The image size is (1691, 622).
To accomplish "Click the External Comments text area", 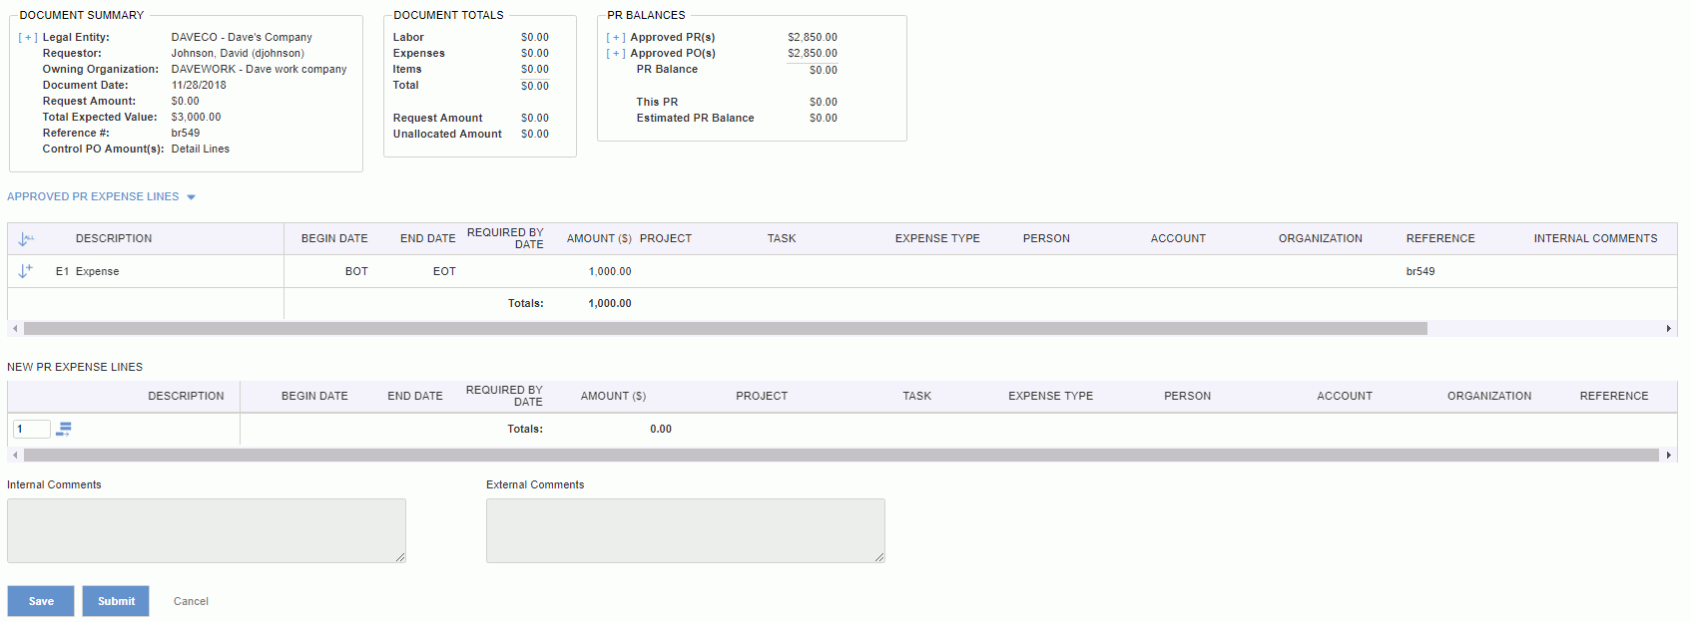I will (686, 530).
